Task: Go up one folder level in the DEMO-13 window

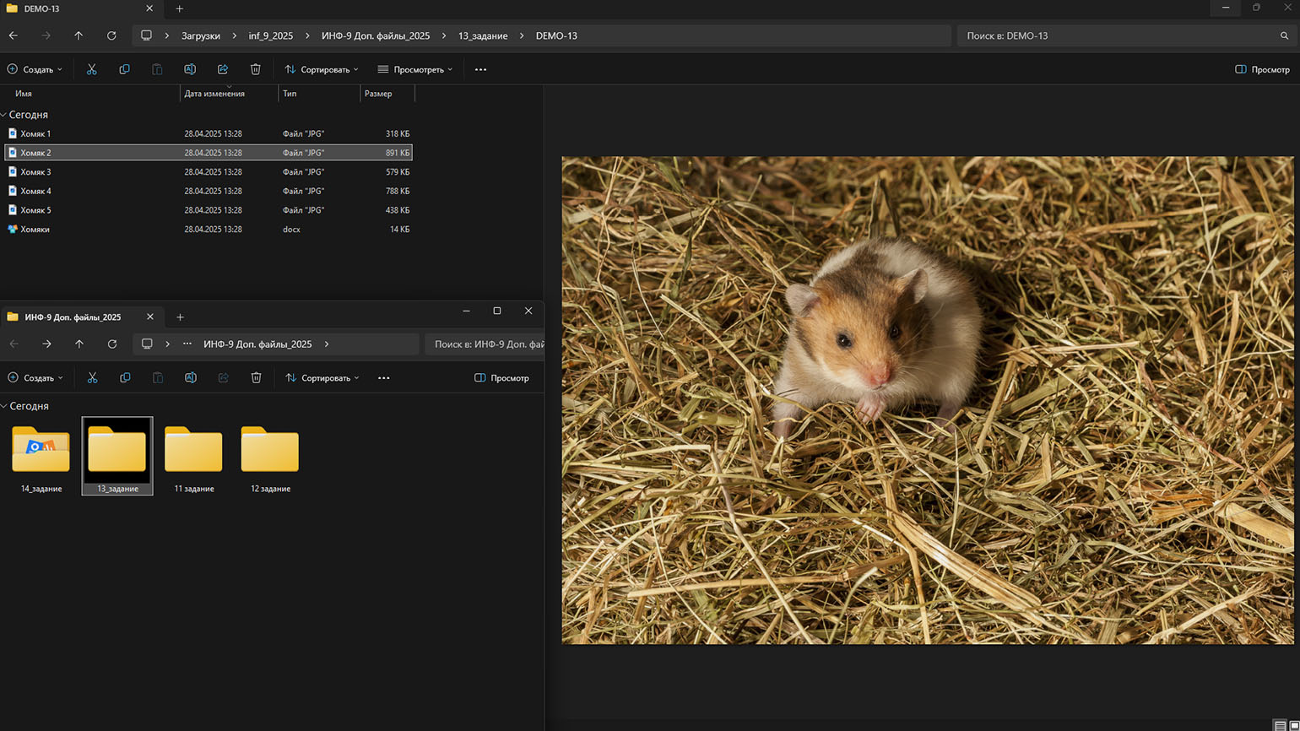Action: click(x=79, y=35)
